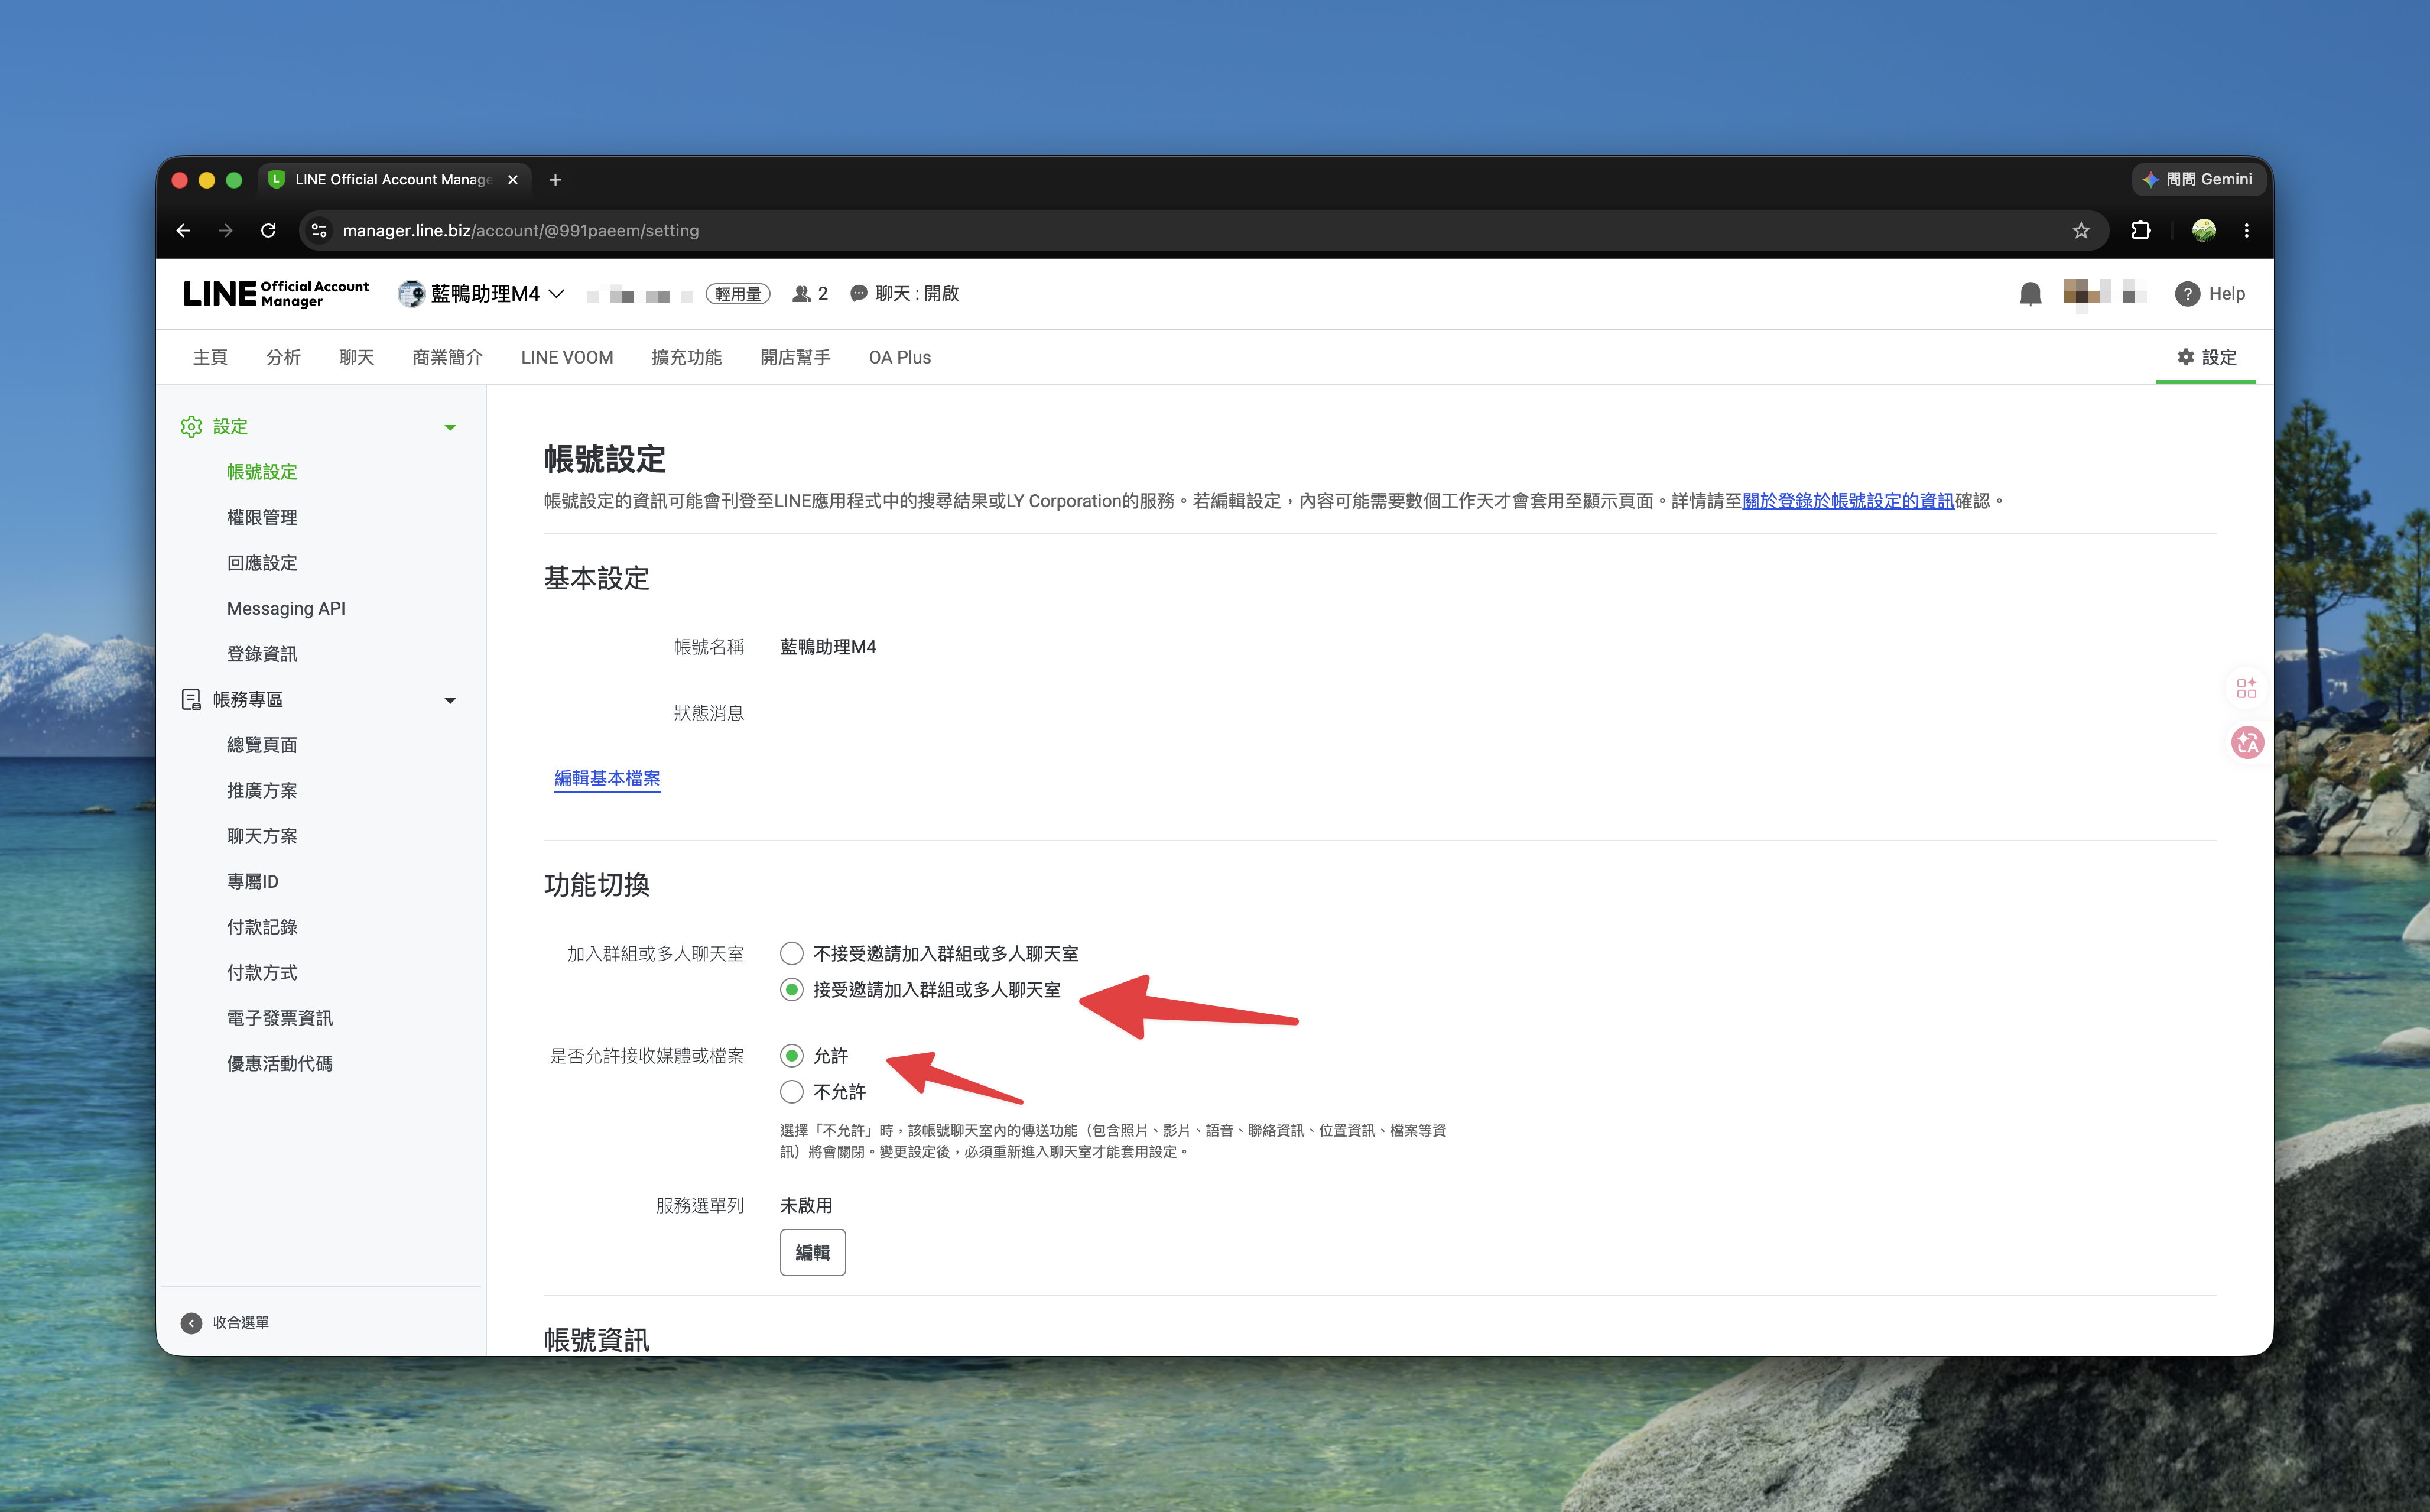Open 電子發票資訊 in sidebar

[x=280, y=1018]
